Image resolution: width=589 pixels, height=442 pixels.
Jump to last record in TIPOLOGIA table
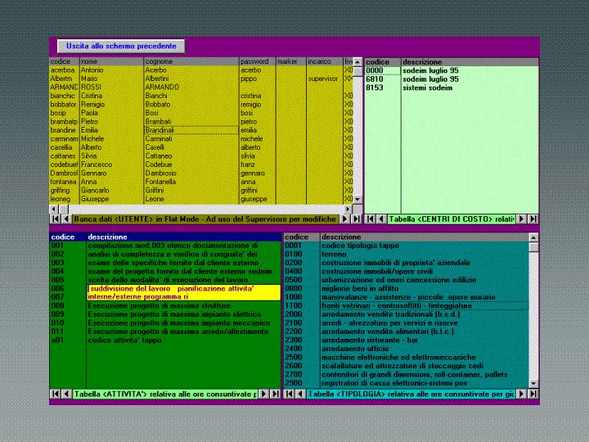534,395
